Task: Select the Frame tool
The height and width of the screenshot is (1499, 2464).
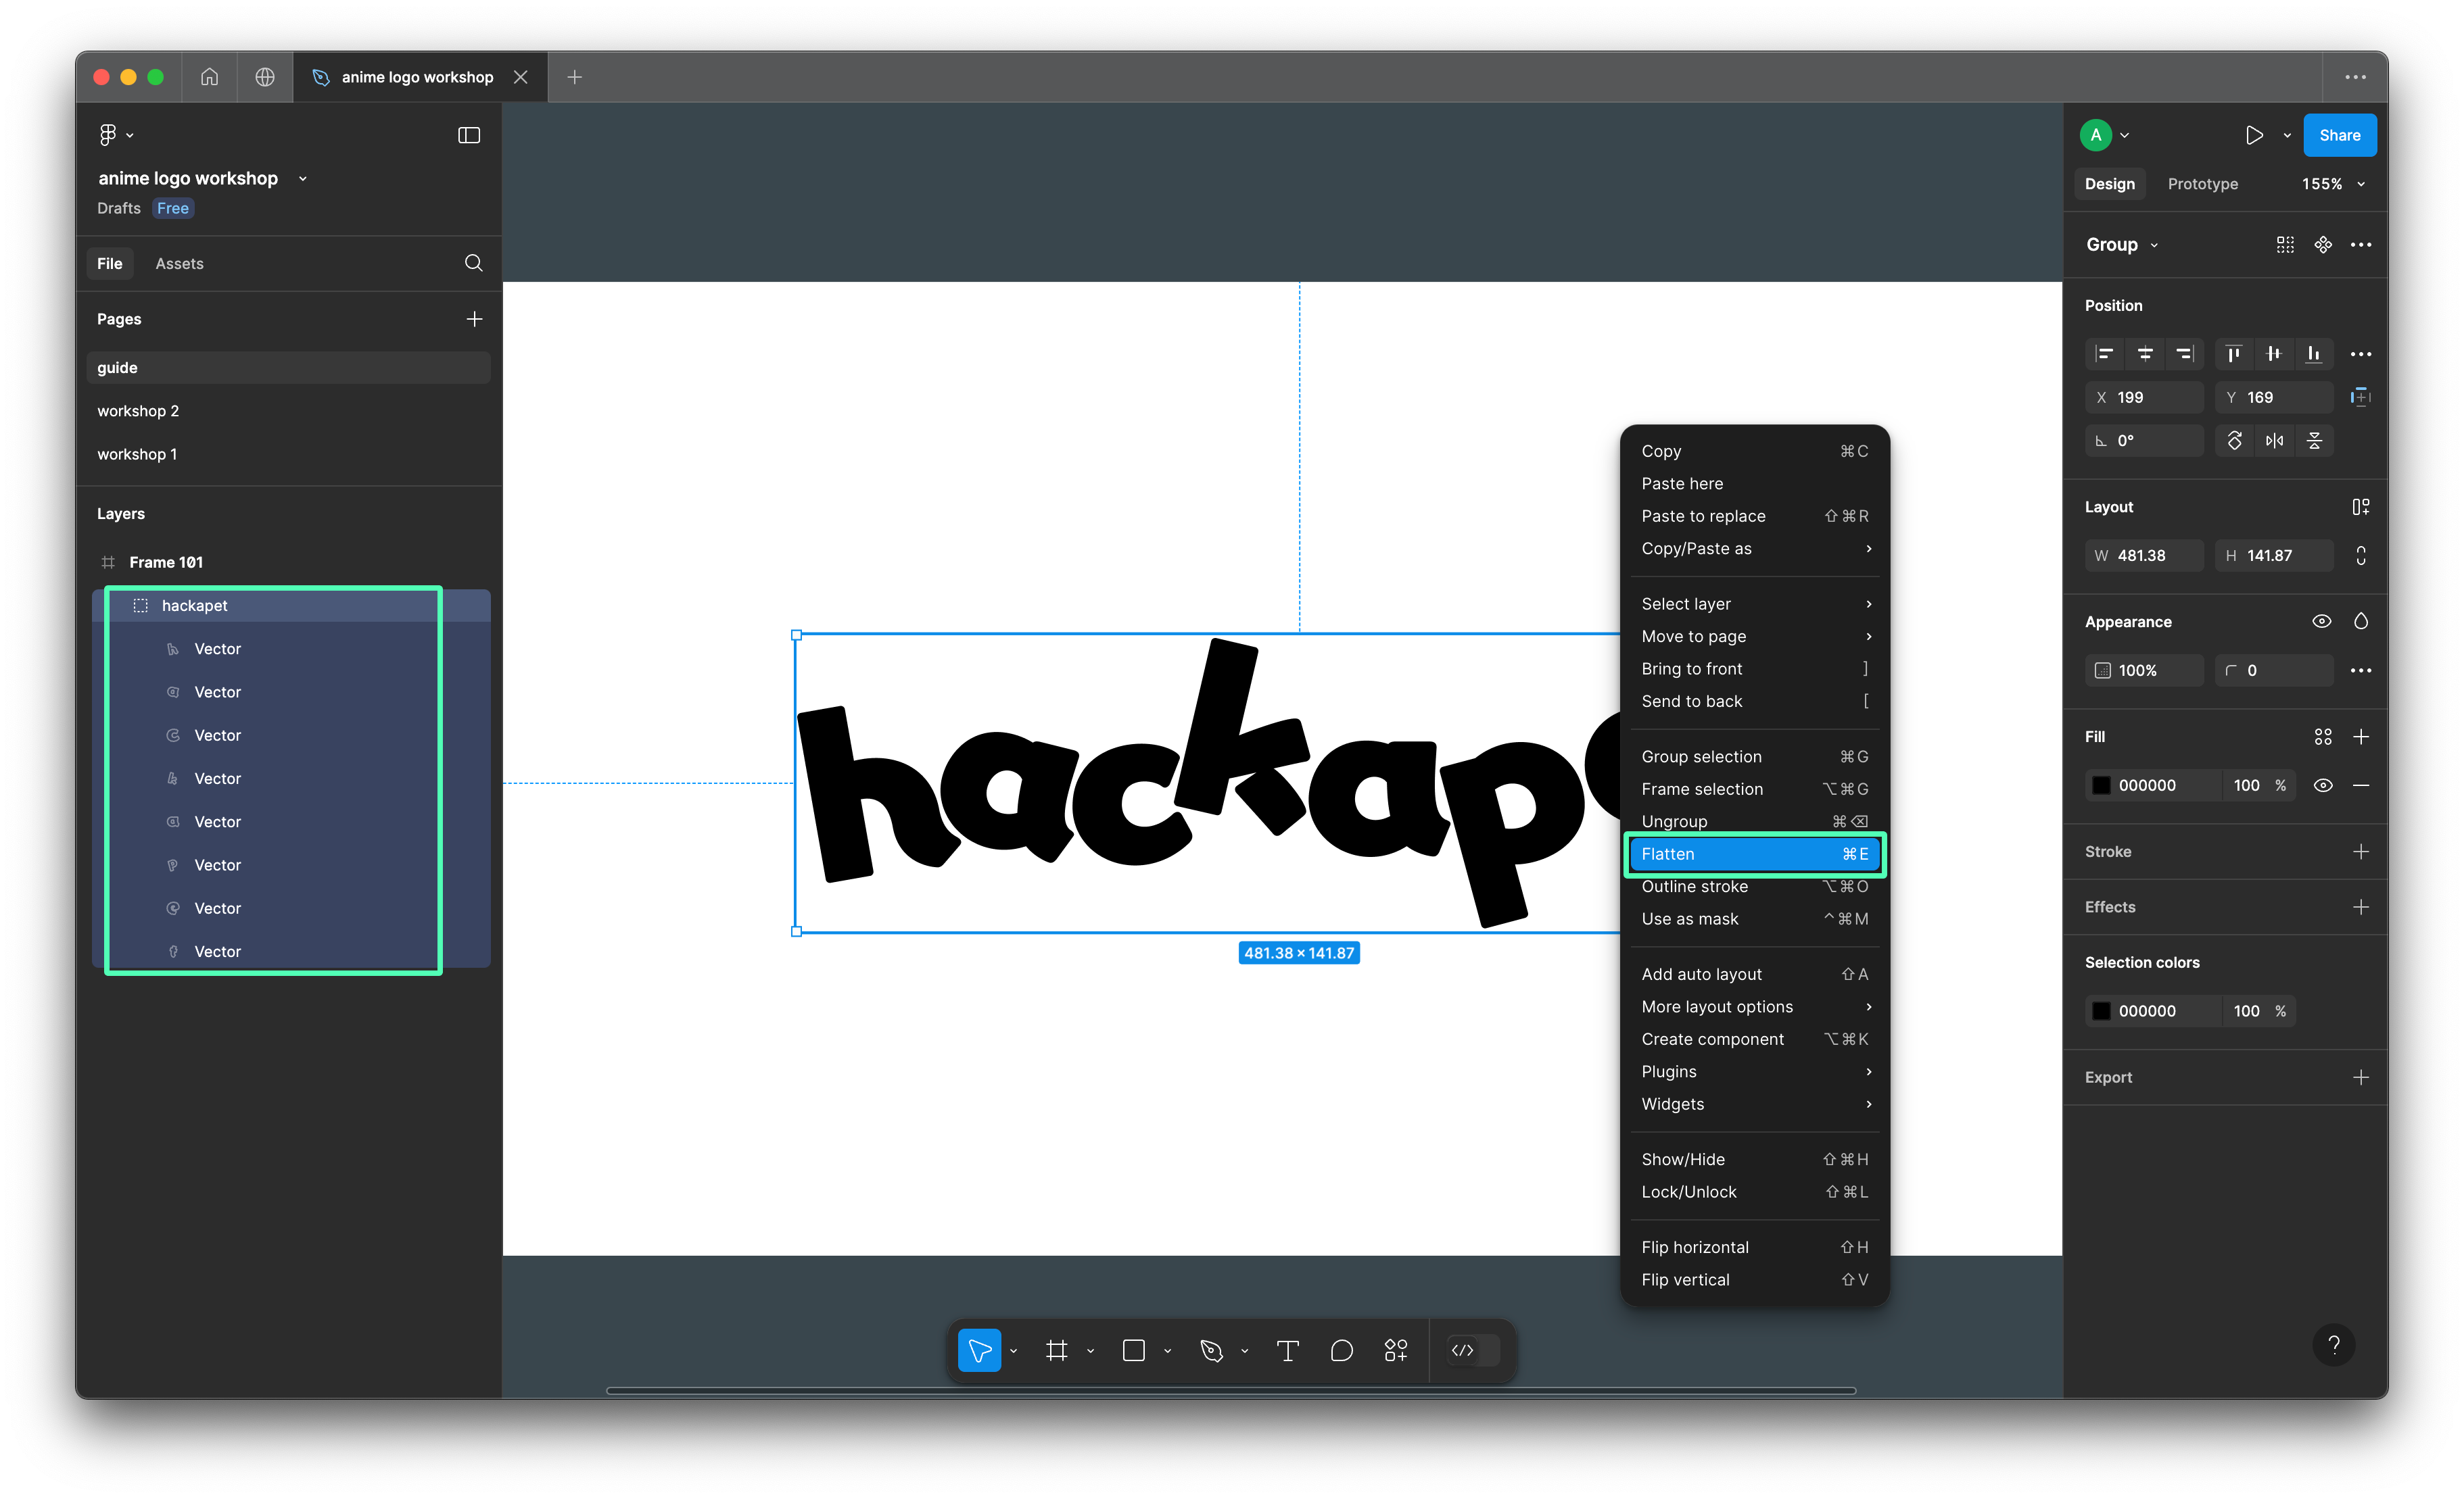Action: click(x=1056, y=1351)
